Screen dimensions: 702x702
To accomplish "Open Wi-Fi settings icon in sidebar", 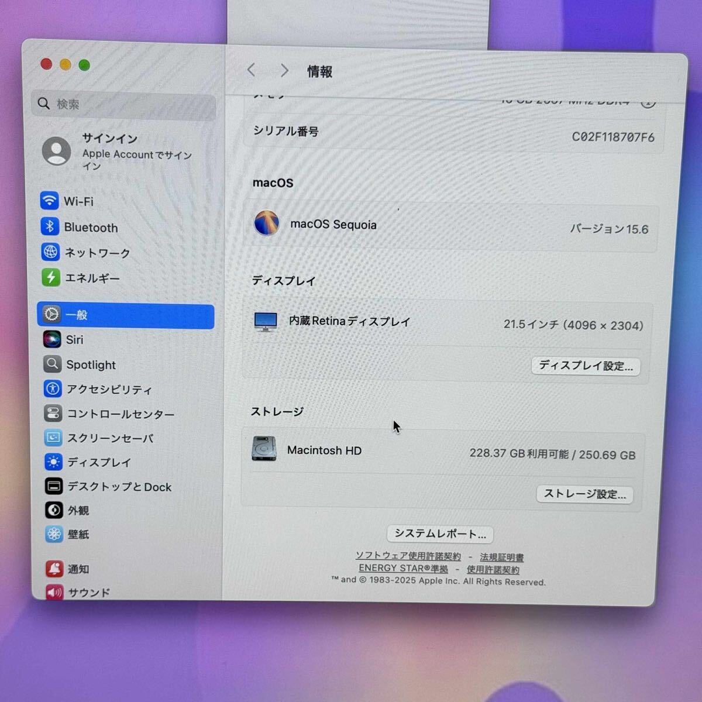I will 50,201.
